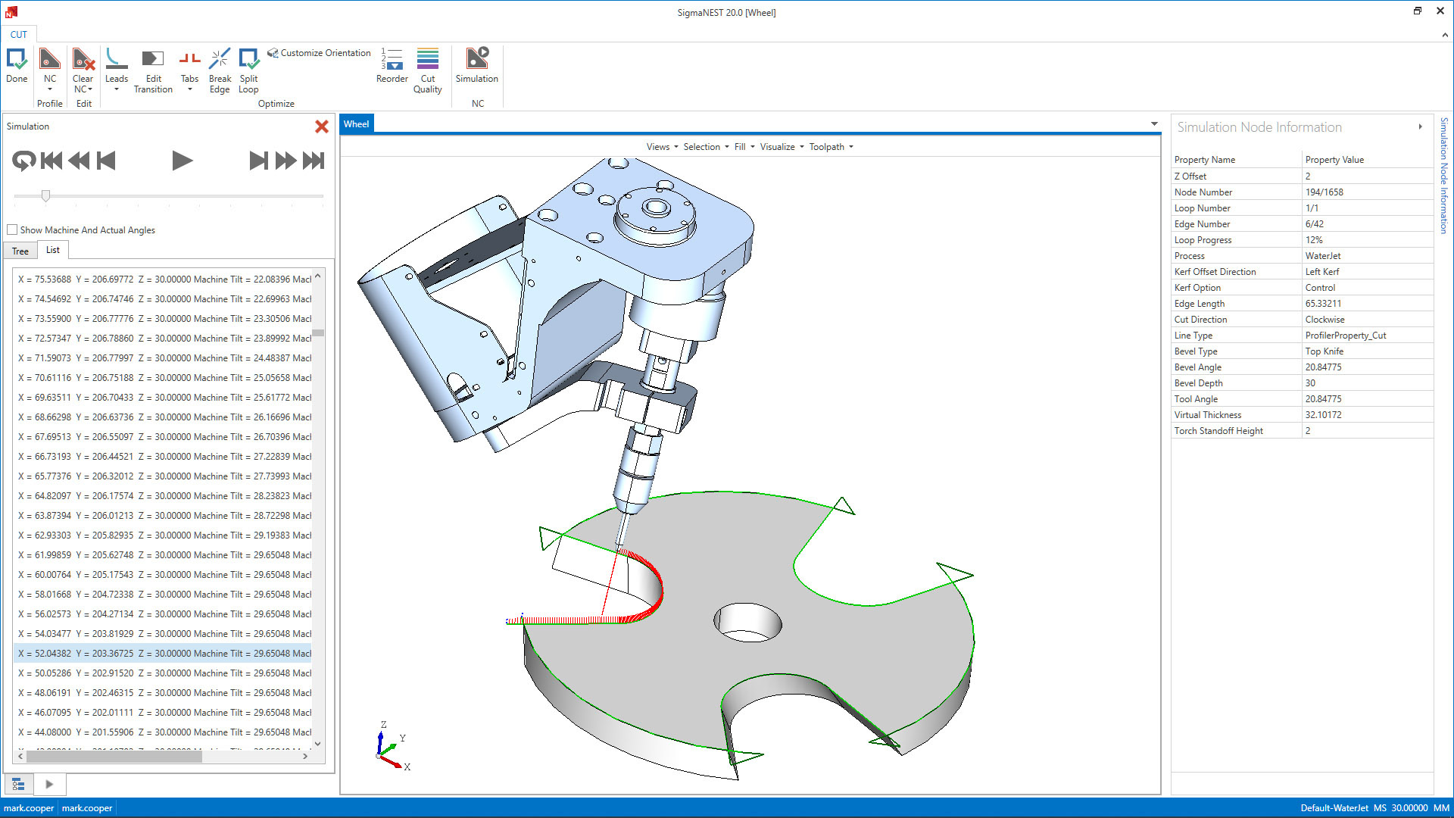Click Customize Orientation button
The image size is (1454, 818).
tap(319, 53)
